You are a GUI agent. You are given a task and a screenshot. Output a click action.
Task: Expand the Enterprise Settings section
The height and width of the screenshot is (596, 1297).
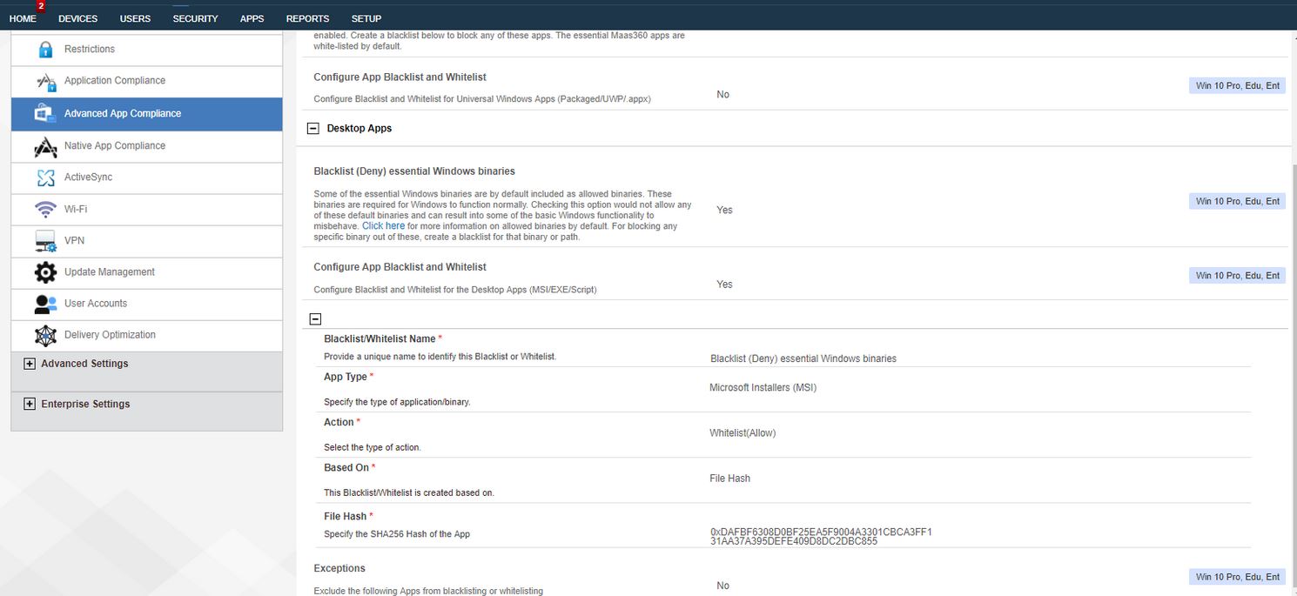point(30,404)
